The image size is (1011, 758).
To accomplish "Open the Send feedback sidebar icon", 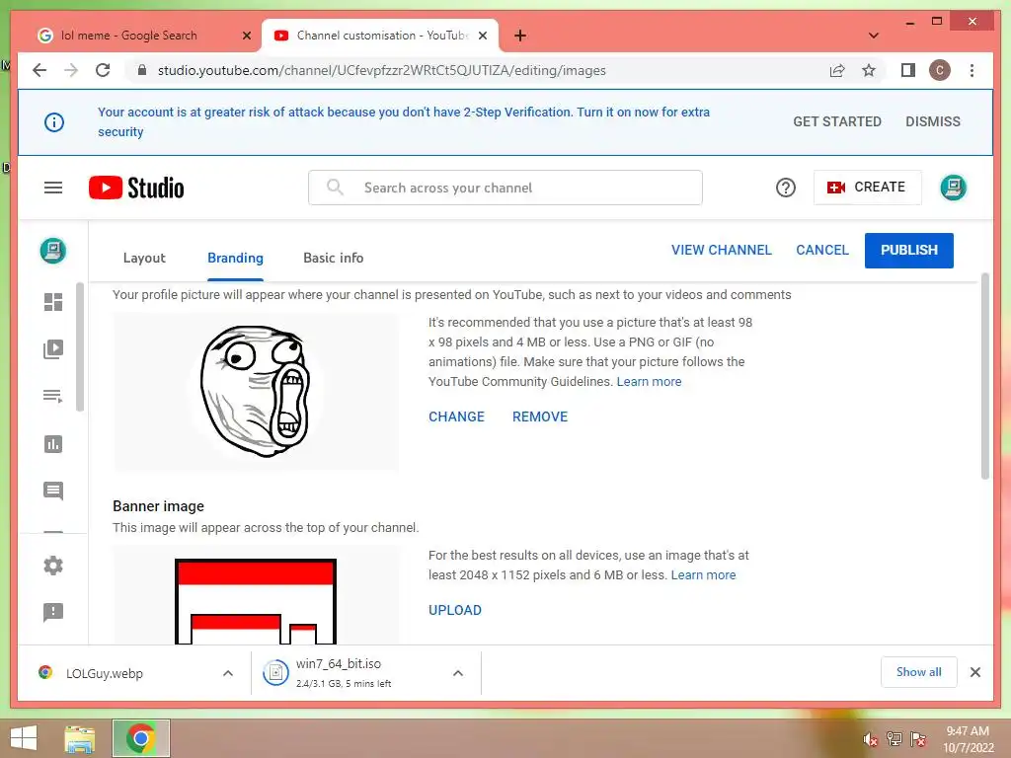I will [53, 612].
